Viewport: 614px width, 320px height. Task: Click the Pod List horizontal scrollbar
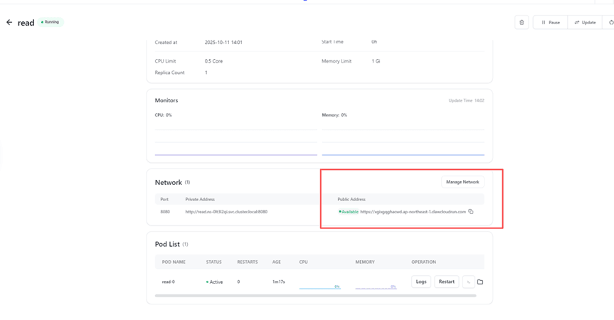315,295
